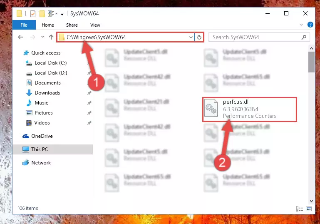Viewport: 320px width, 224px height.
Task: Click the Properties icon in the title bar
Action: 32,14
